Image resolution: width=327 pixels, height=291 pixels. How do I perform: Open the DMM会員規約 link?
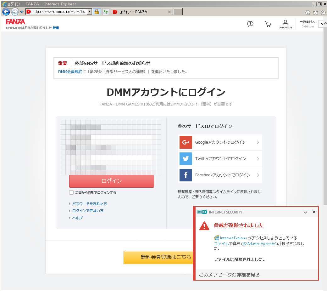click(70, 72)
